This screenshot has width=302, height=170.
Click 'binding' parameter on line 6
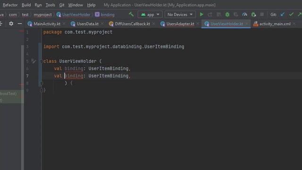click(x=74, y=68)
